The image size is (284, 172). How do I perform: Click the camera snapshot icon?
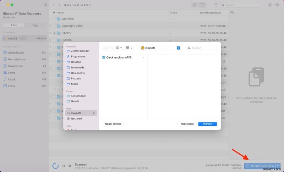tap(270, 5)
